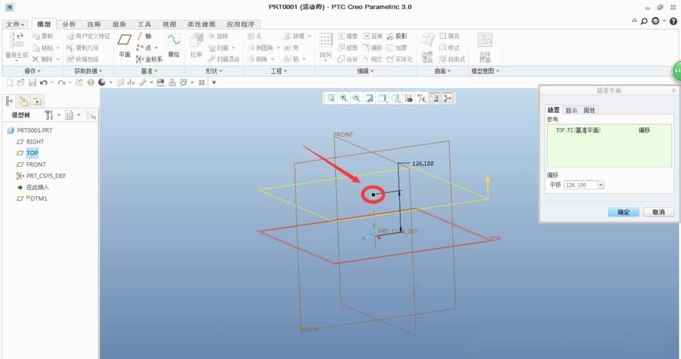This screenshot has height=359, width=681.
Task: Switch to 显示 tab in datum plane dialog
Action: (x=571, y=110)
